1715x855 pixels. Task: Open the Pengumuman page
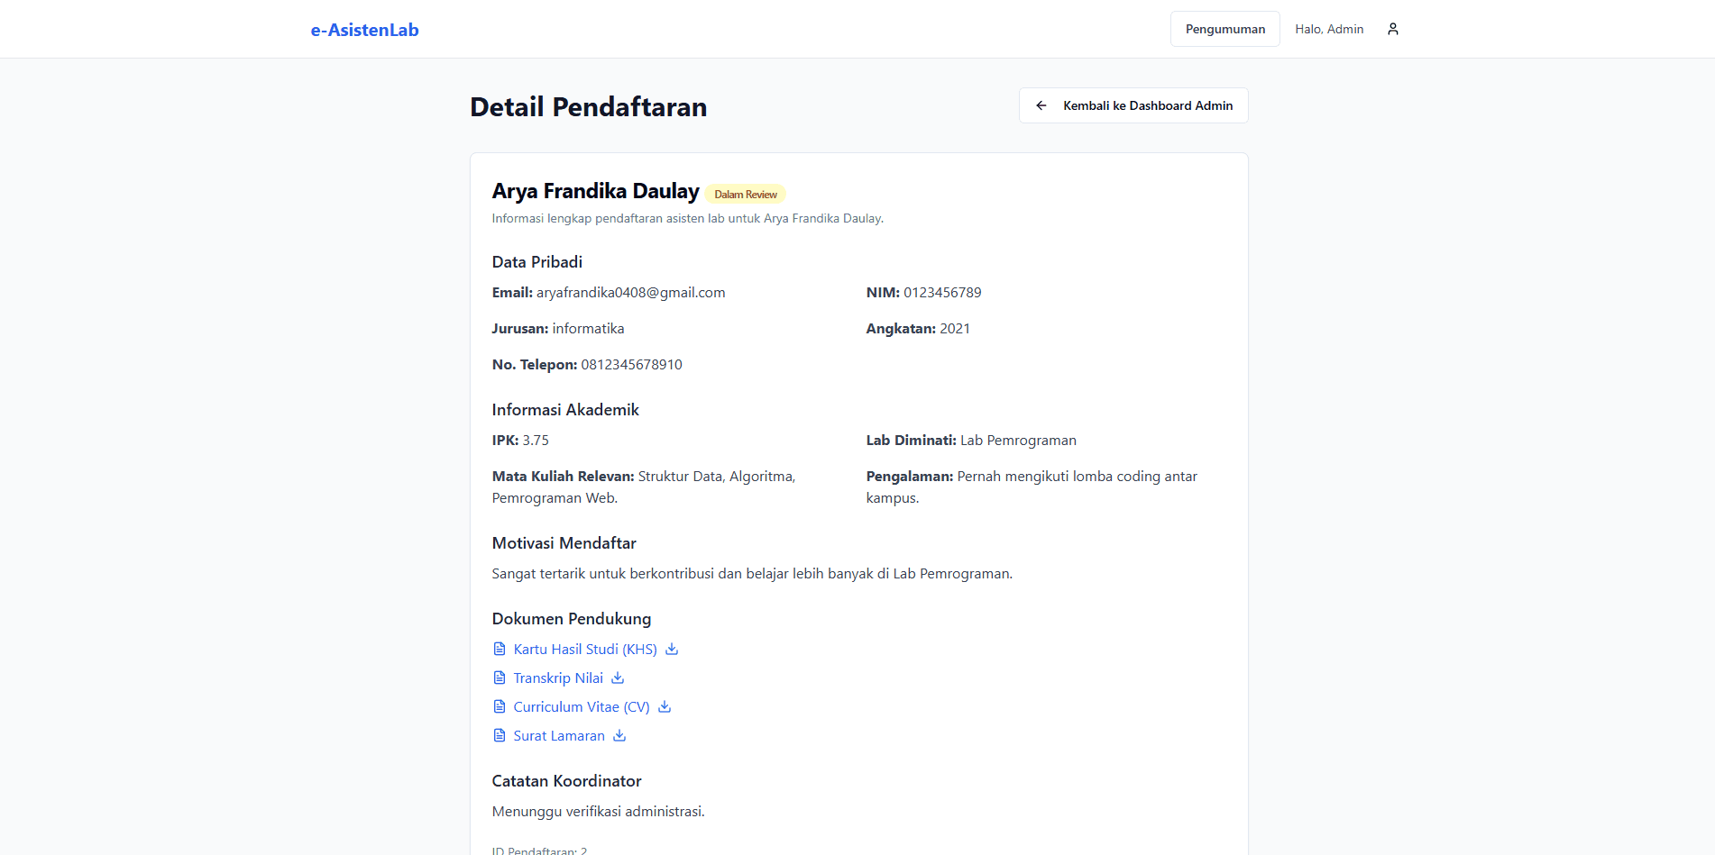click(x=1224, y=29)
